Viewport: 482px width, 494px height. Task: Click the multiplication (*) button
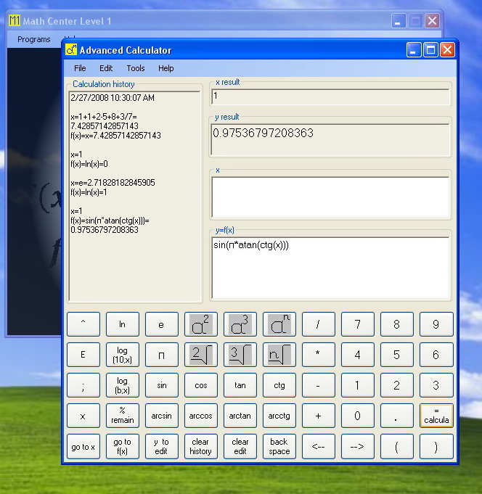click(x=319, y=355)
